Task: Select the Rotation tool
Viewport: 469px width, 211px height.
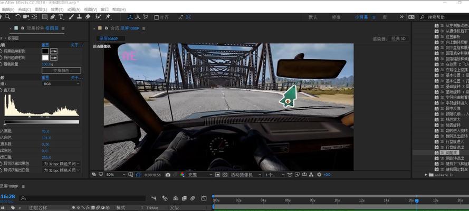Action: pyautogui.click(x=18, y=17)
